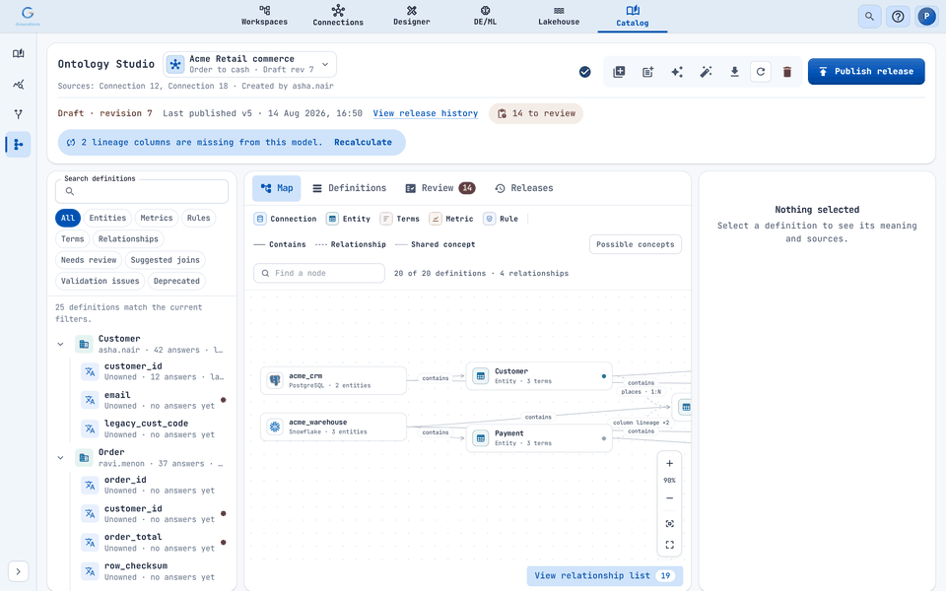Click the Possible concepts button

(636, 244)
